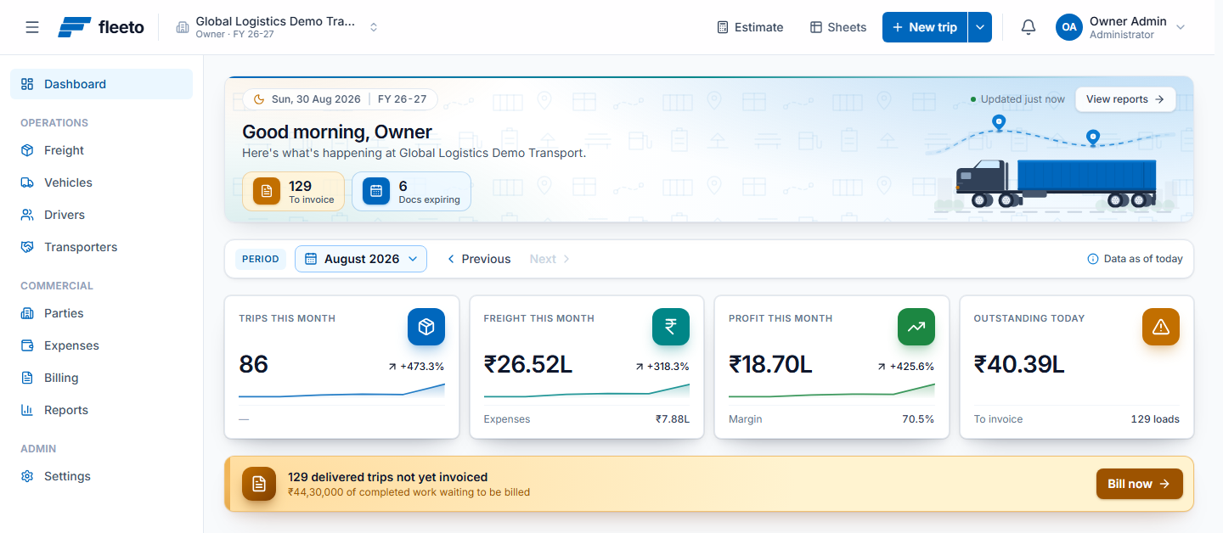
Task: Click the document icon in uninvoiced banner
Action: [259, 484]
